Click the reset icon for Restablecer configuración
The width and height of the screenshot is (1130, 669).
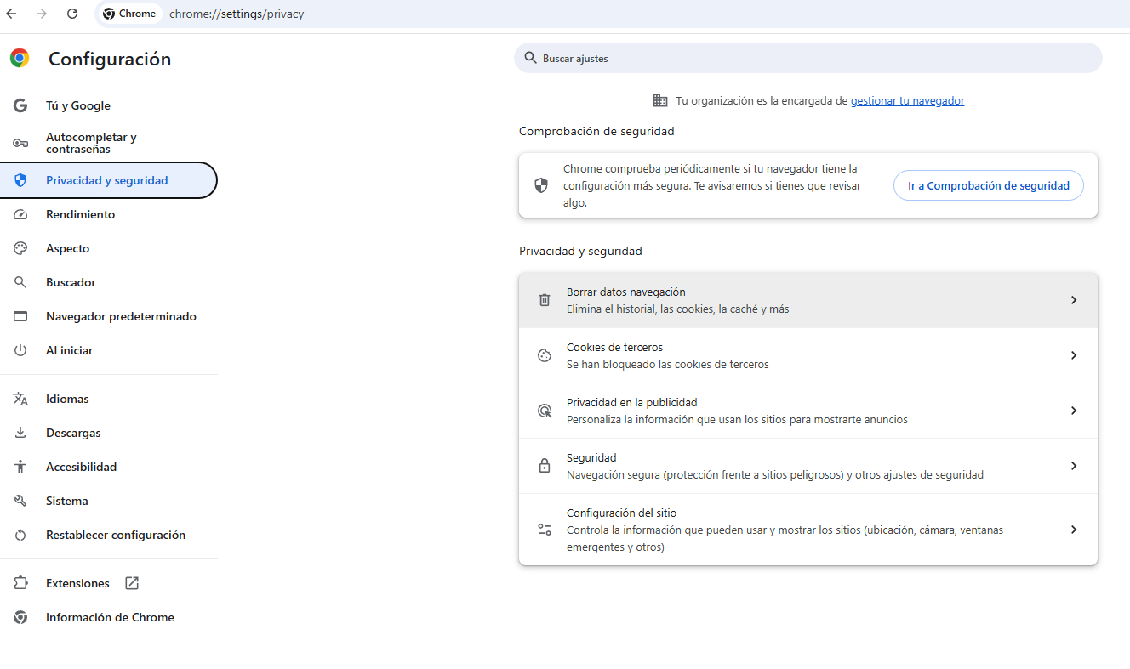[20, 535]
